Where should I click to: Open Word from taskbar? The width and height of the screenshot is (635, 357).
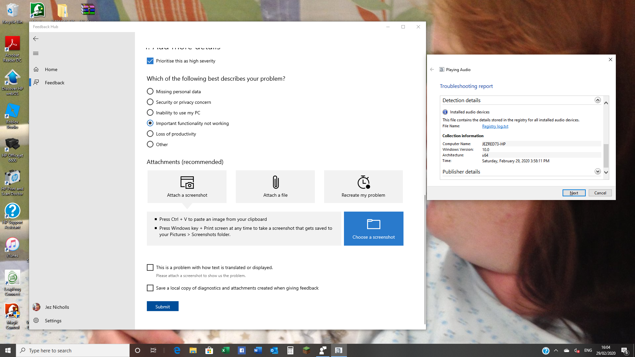click(258, 350)
